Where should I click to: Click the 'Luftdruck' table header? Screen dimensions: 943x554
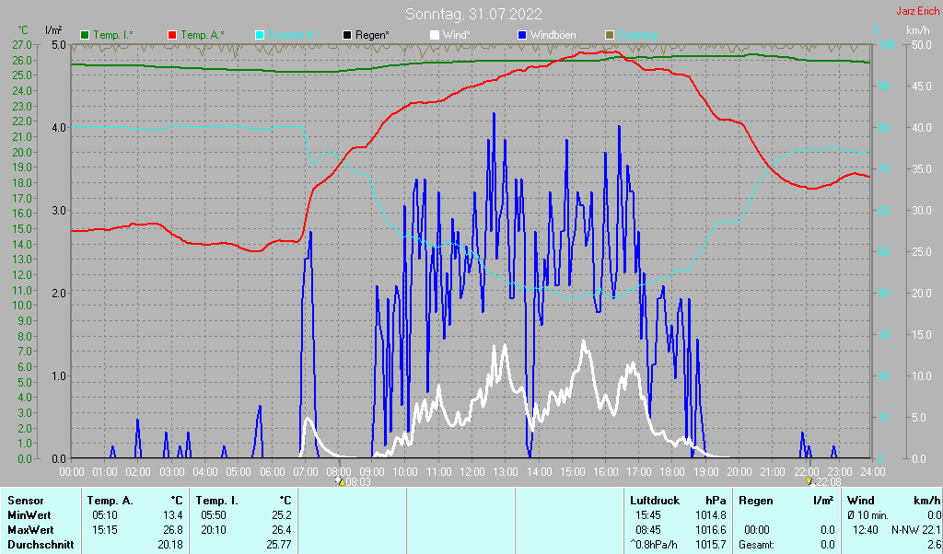(655, 501)
